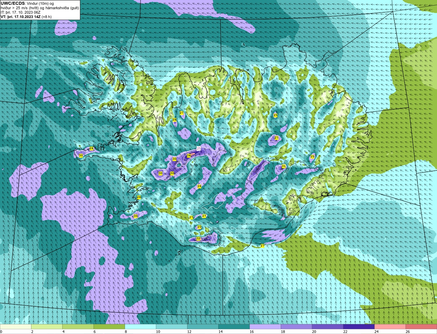Click the 14–16 m/s dark teal legend swatch
437x334 pixels.
[x=234, y=326]
